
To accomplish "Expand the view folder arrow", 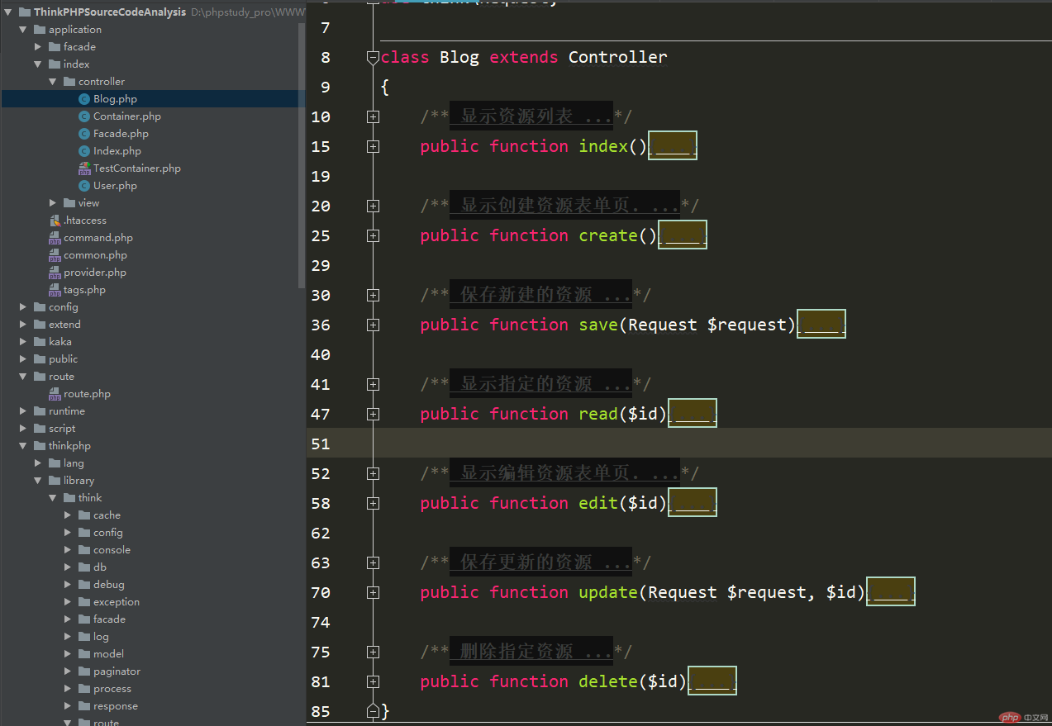I will (53, 203).
